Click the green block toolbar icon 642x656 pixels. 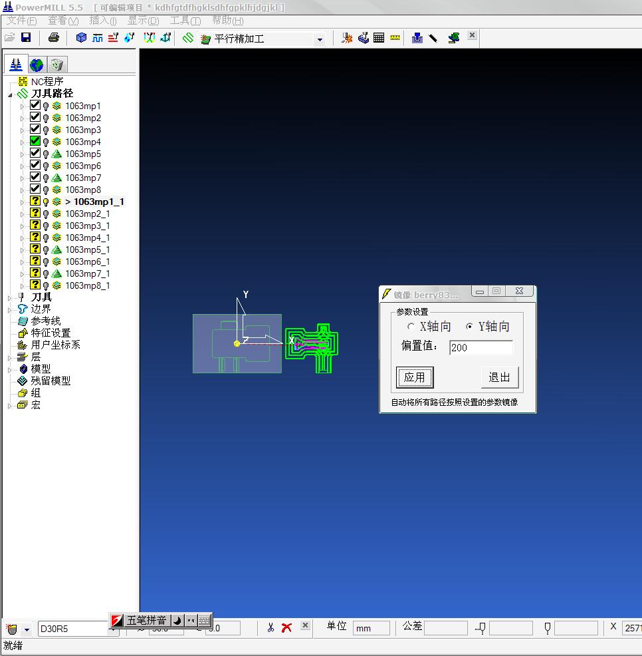click(x=453, y=38)
